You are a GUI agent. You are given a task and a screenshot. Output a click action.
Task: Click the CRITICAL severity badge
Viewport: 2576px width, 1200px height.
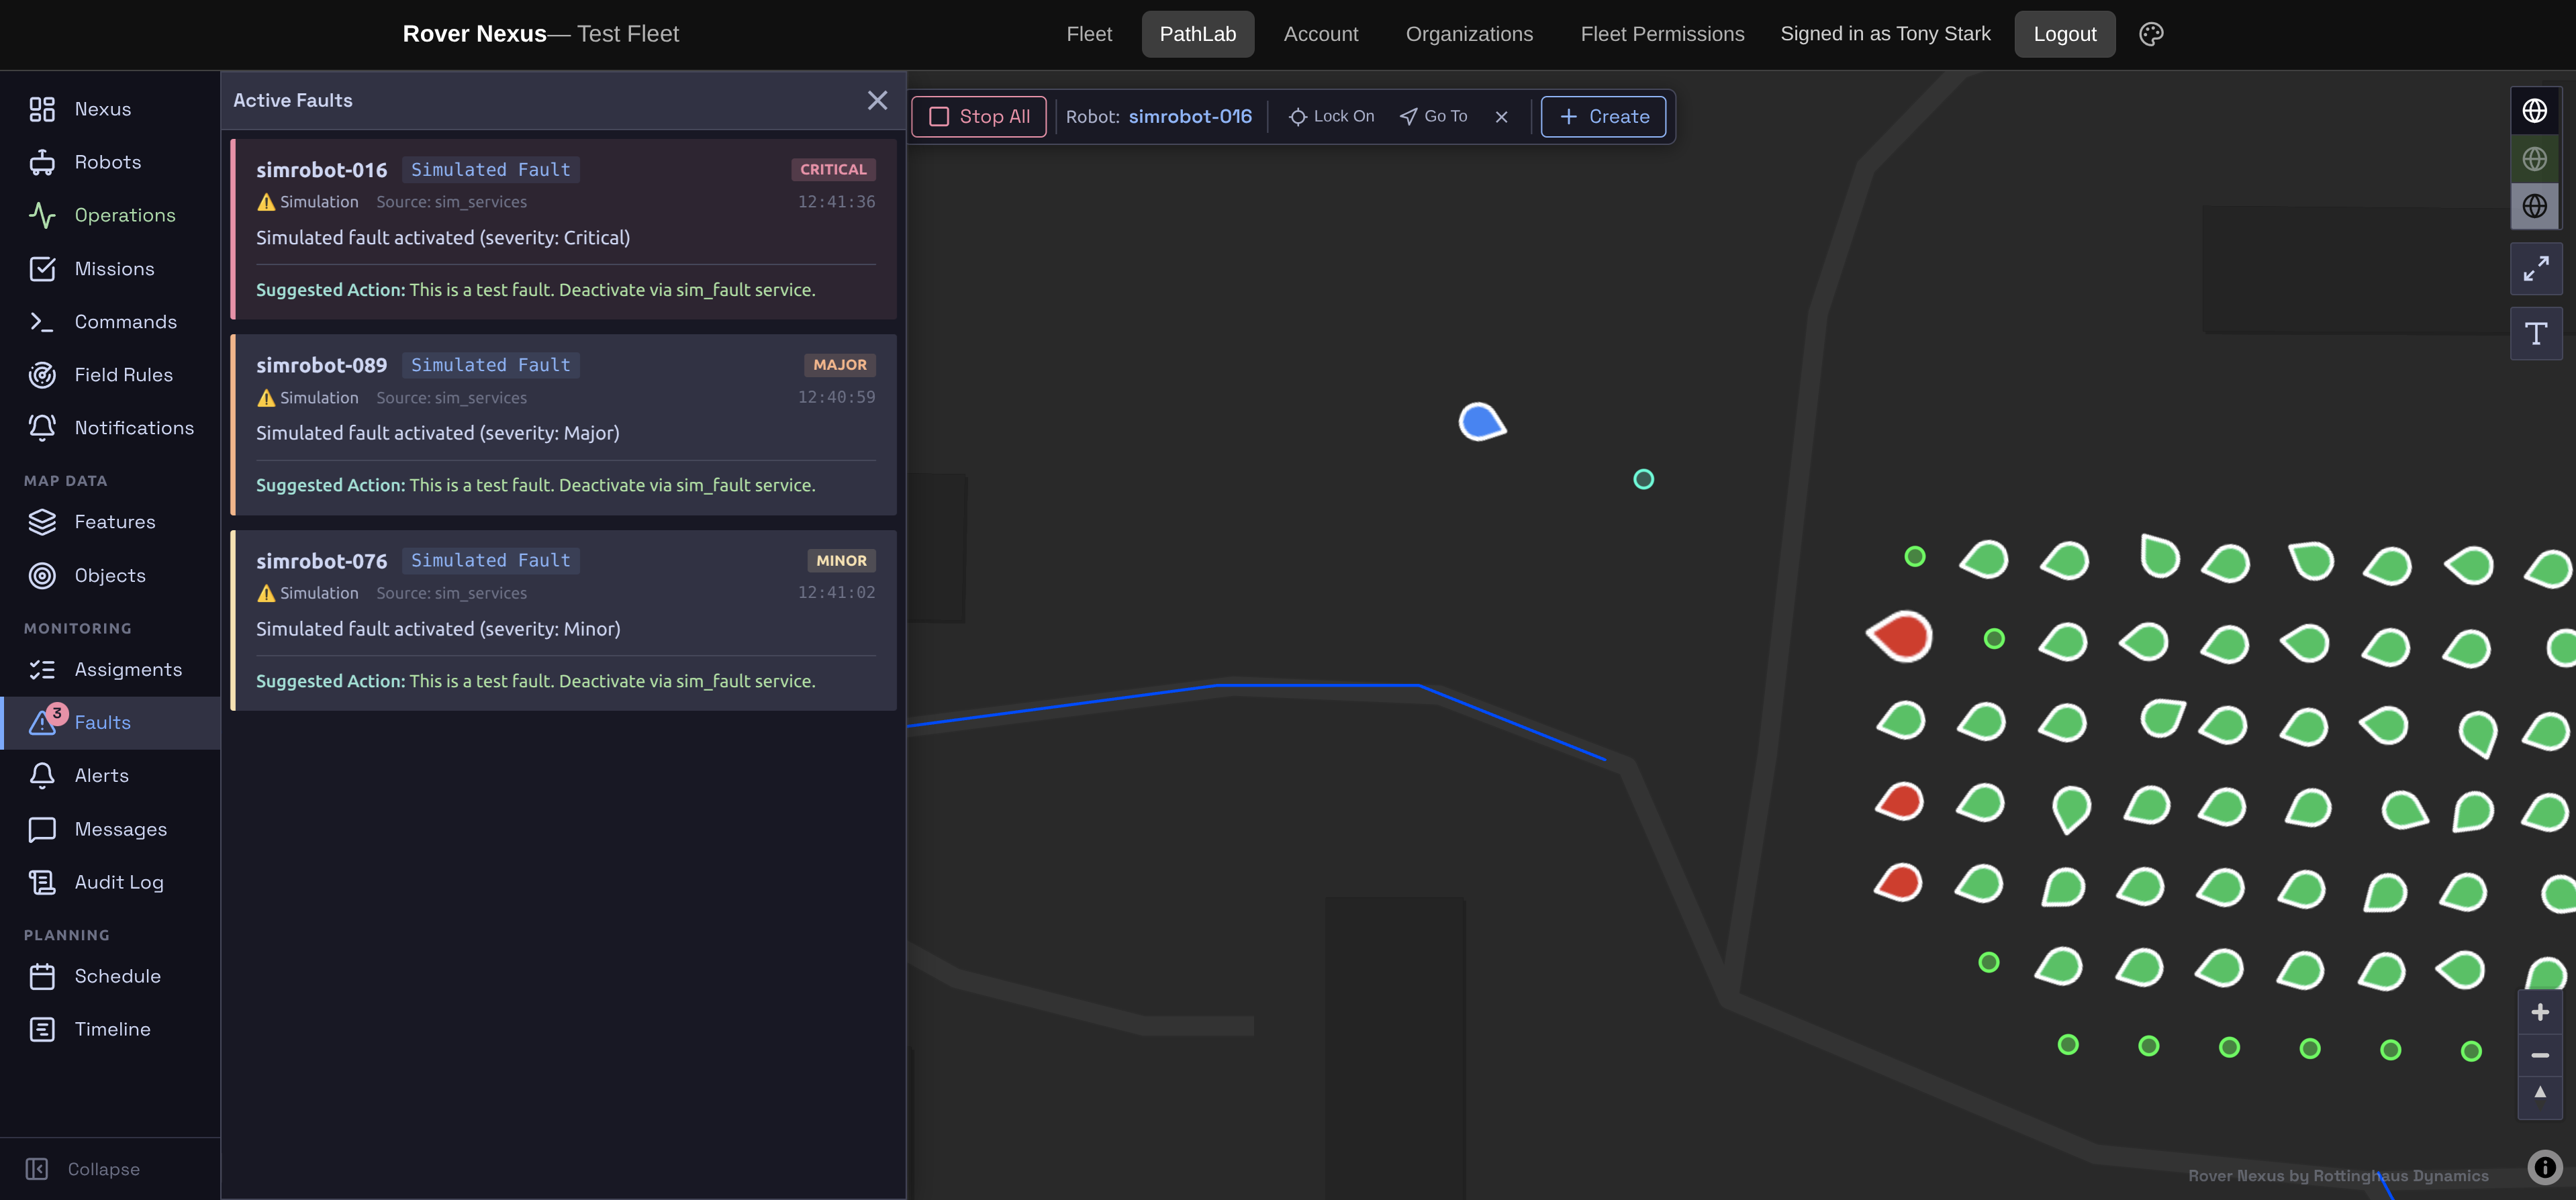[x=833, y=169]
